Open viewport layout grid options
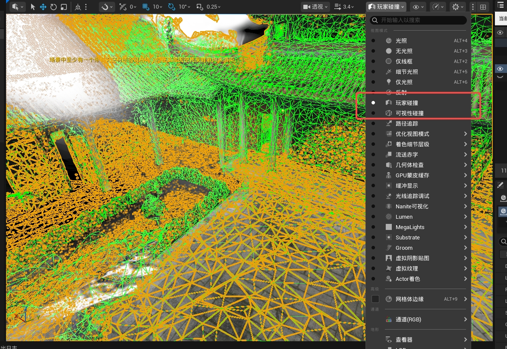This screenshot has width=507, height=349. click(x=483, y=6)
